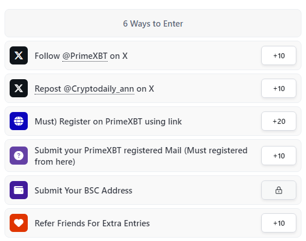Viewport: 306px width, 241px height.
Task: Click +10 button for Submit registered Mail
Action: (x=279, y=156)
